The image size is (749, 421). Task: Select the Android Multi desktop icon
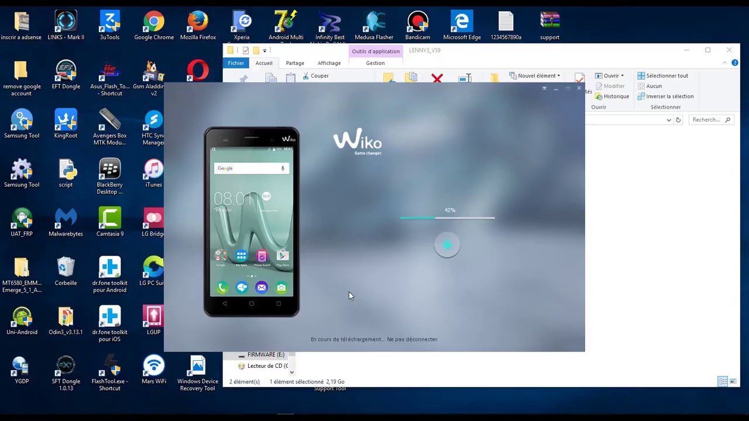286,25
